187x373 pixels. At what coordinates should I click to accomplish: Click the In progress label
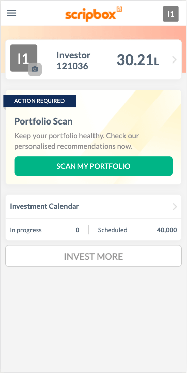(x=25, y=230)
